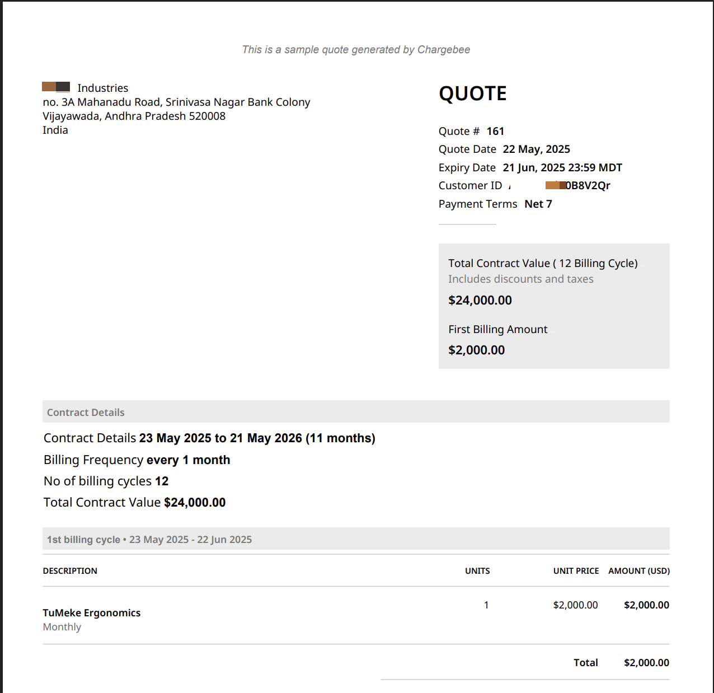Screen dimensions: 714x693
Task: Click the DESCRIPTION column header
Action: (70, 571)
